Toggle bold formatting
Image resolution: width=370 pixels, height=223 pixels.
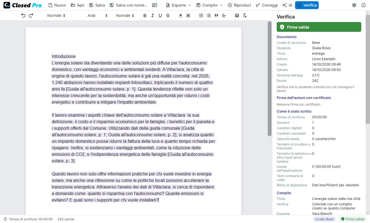point(145,16)
